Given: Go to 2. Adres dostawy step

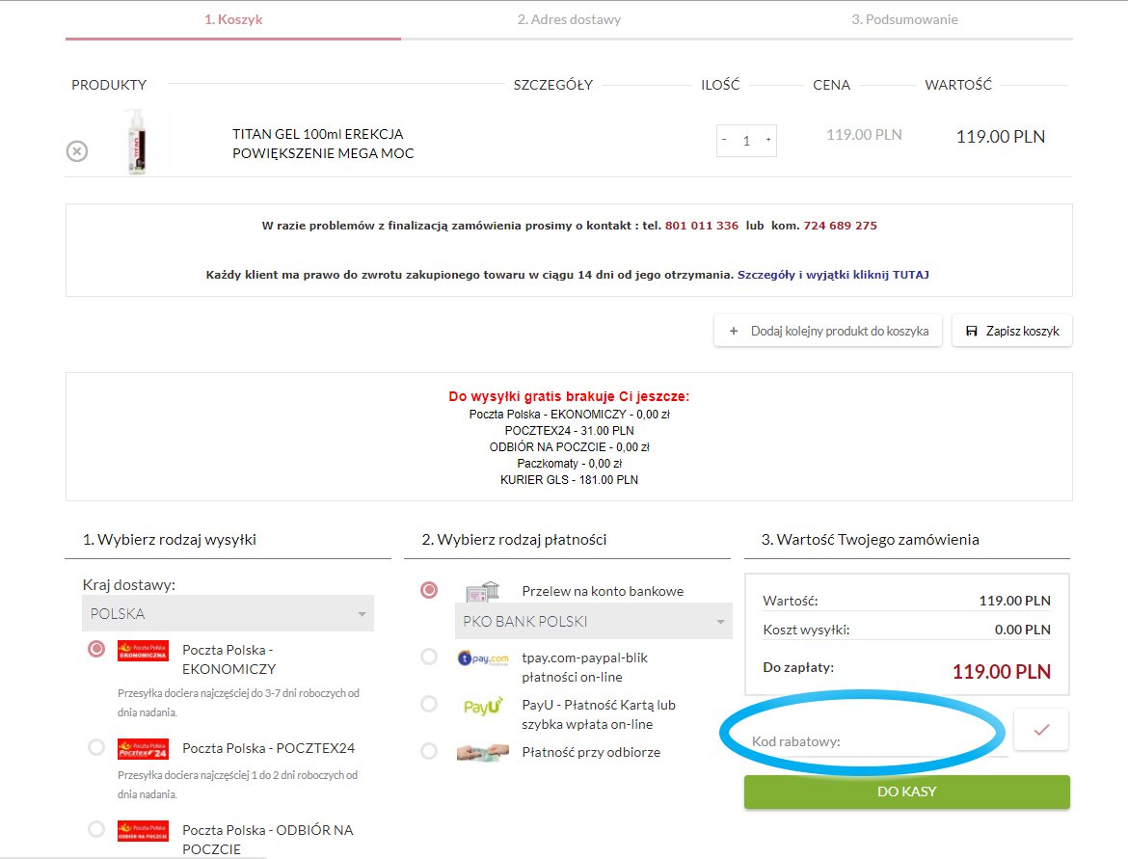Looking at the screenshot, I should [569, 19].
